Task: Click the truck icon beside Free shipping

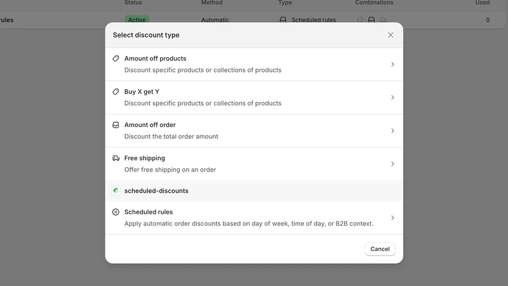Action: coord(116,158)
